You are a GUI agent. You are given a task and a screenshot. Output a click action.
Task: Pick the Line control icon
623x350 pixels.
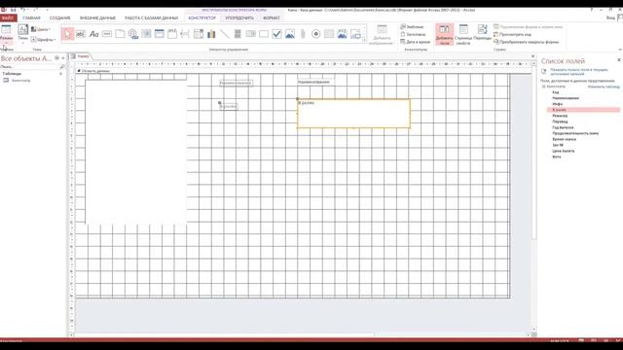point(225,34)
